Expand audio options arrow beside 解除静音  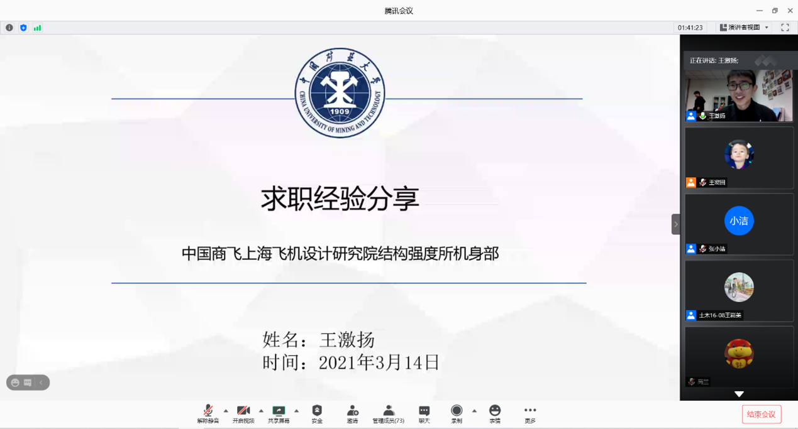tap(226, 411)
